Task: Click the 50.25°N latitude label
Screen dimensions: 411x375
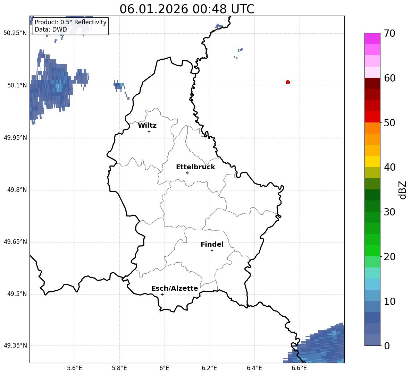Action: 15,33
